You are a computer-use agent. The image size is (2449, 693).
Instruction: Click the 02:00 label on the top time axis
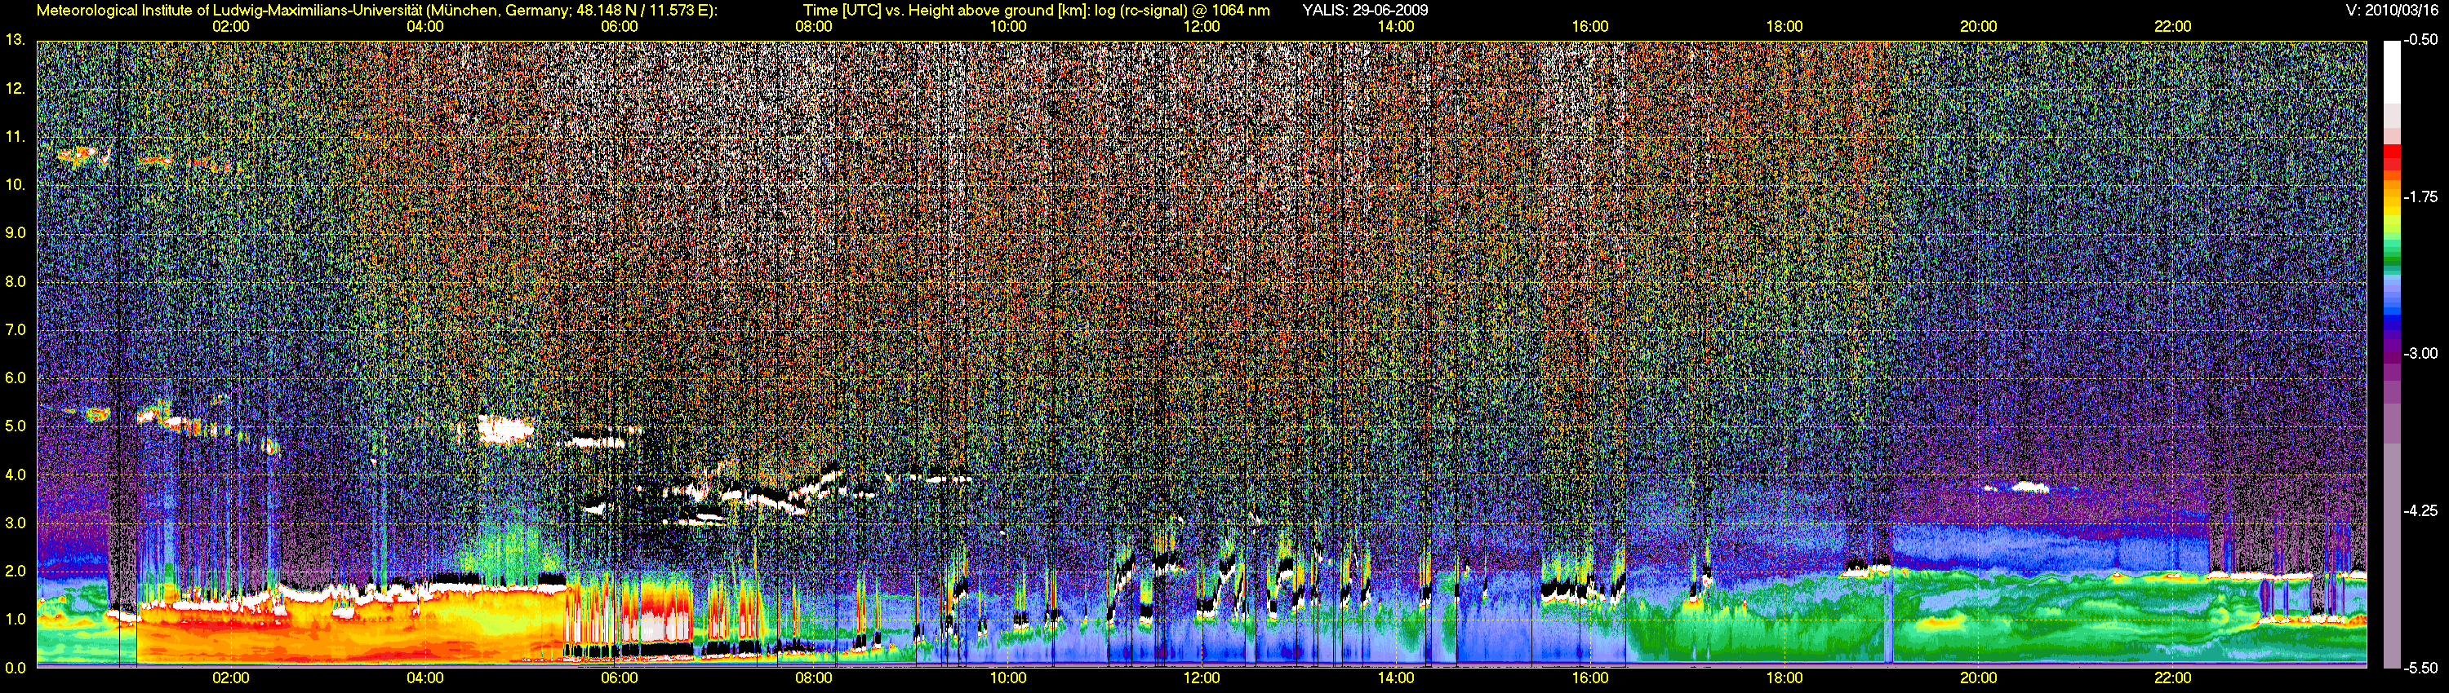coord(231,27)
